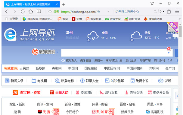Screen dimensions: 183x115
Task: Open 天猫 bookmark in favorites bar
Action: coord(77,19)
